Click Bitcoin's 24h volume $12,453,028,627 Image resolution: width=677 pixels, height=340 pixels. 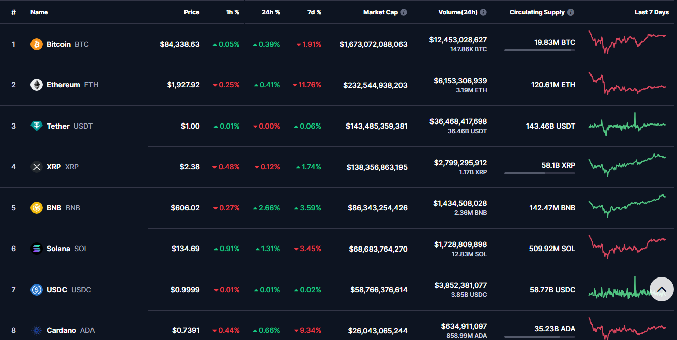(x=458, y=40)
